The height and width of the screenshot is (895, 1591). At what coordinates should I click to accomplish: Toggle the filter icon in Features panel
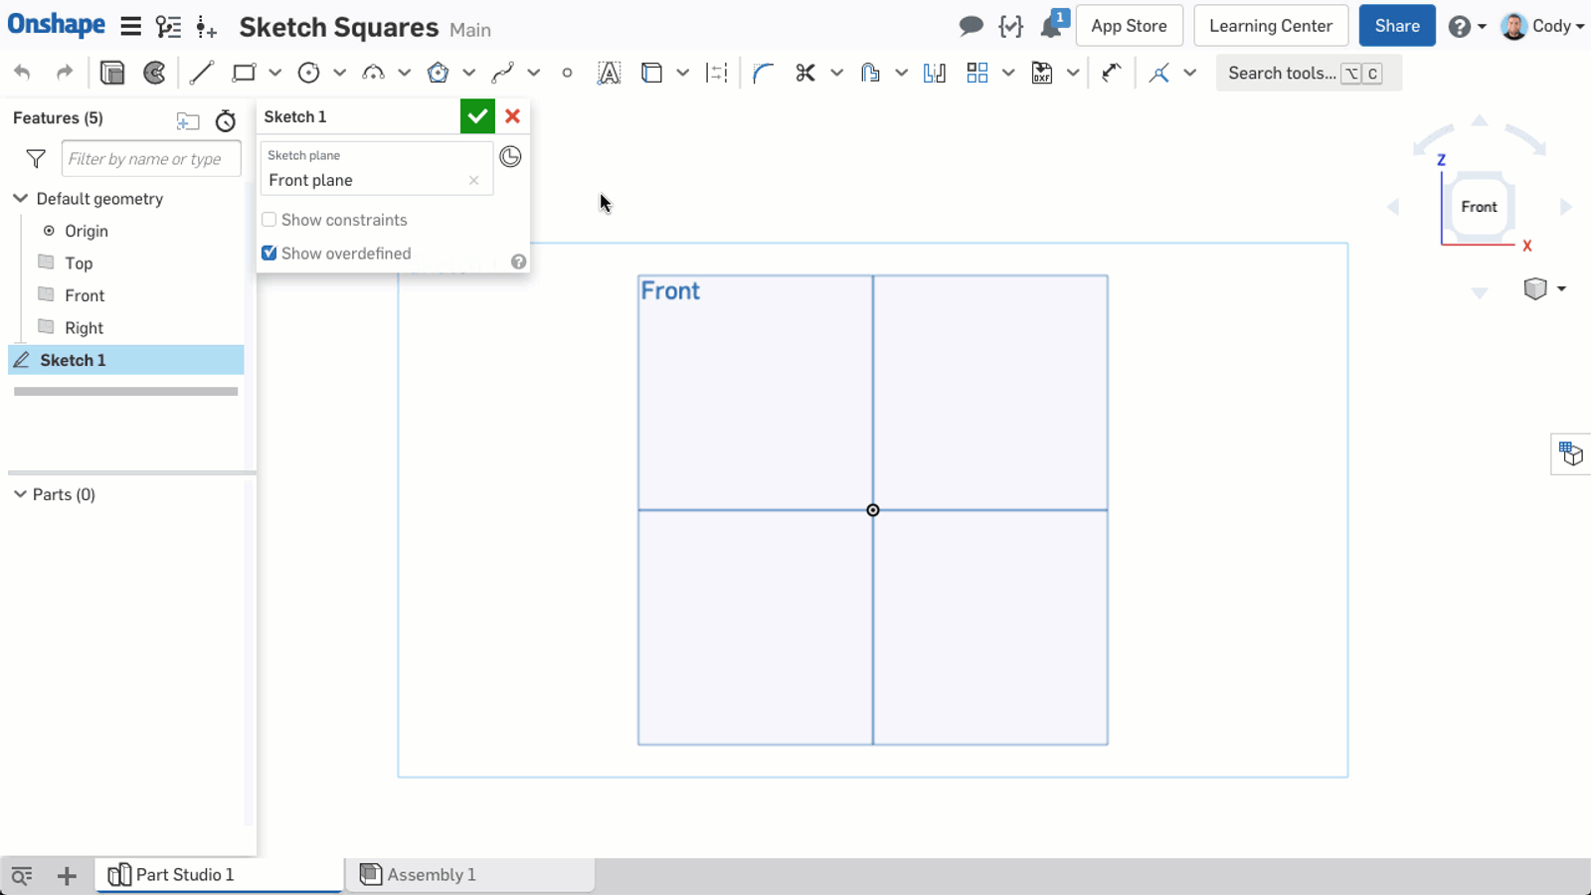pyautogui.click(x=35, y=158)
